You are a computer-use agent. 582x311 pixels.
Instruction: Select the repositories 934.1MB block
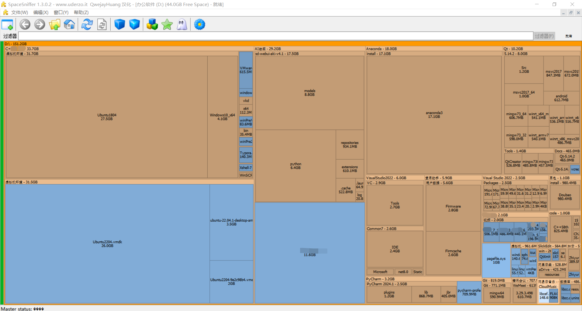[x=350, y=144]
